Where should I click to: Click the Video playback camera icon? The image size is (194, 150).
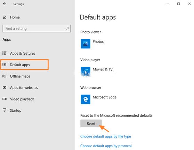5,99
